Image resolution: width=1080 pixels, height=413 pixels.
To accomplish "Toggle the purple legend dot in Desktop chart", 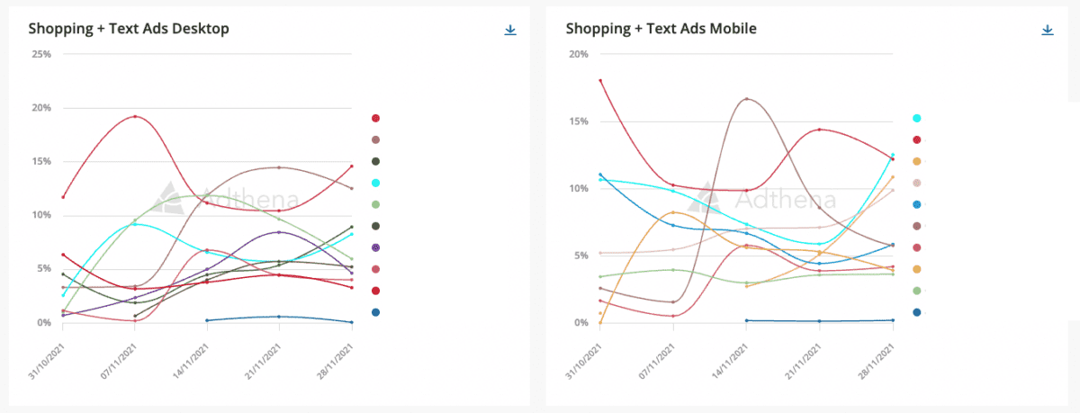I will coord(375,247).
